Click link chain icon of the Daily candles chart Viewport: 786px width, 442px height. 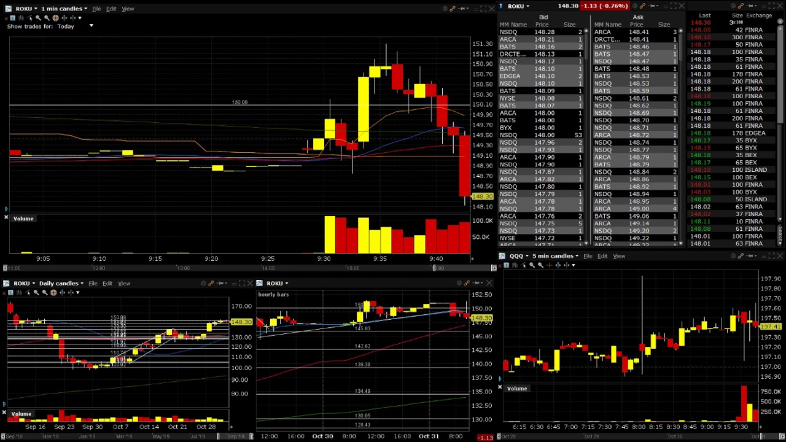point(211,283)
